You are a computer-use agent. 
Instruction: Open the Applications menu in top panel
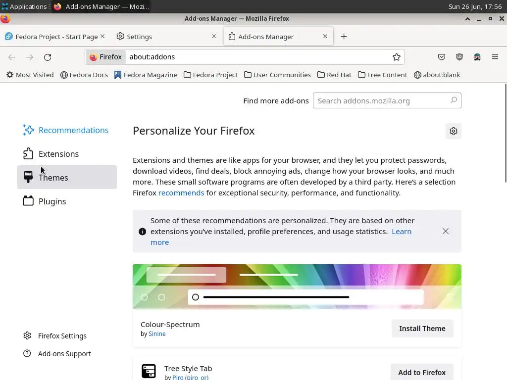[x=25, y=6]
